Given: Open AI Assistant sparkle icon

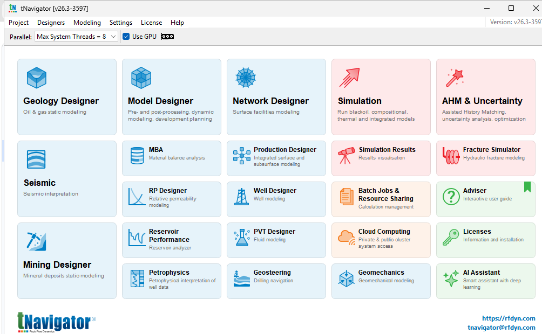Looking at the screenshot, I should point(451,279).
